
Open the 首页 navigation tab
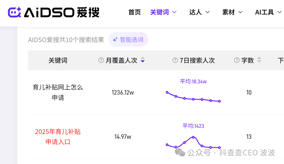(x=135, y=12)
